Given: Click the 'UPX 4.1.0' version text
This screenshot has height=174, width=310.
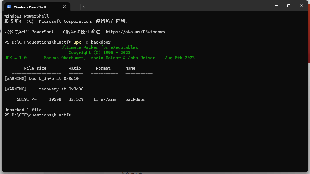Looking at the screenshot, I should click(15, 58).
